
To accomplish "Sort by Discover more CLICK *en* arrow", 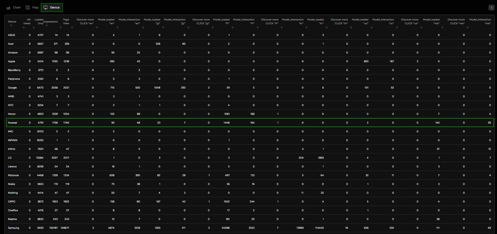I will pyautogui.click(x=97, y=27).
